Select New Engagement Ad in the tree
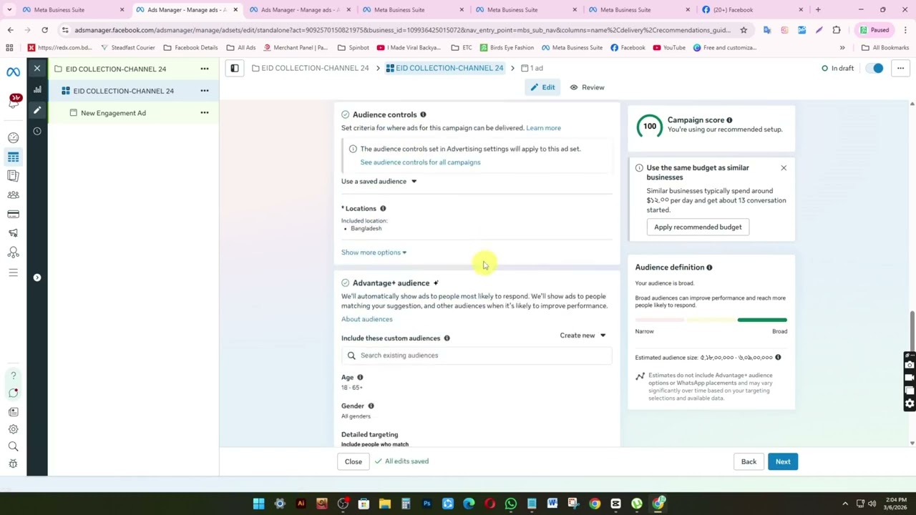Viewport: 916px width, 515px height. [x=113, y=113]
